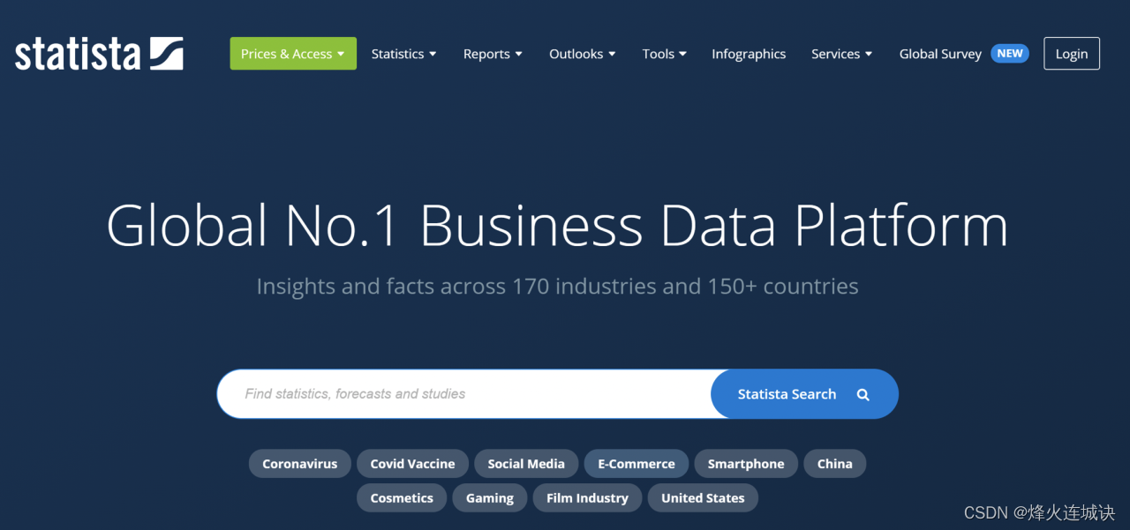Choose the Social Media tag
This screenshot has width=1130, height=530.
[x=526, y=464]
